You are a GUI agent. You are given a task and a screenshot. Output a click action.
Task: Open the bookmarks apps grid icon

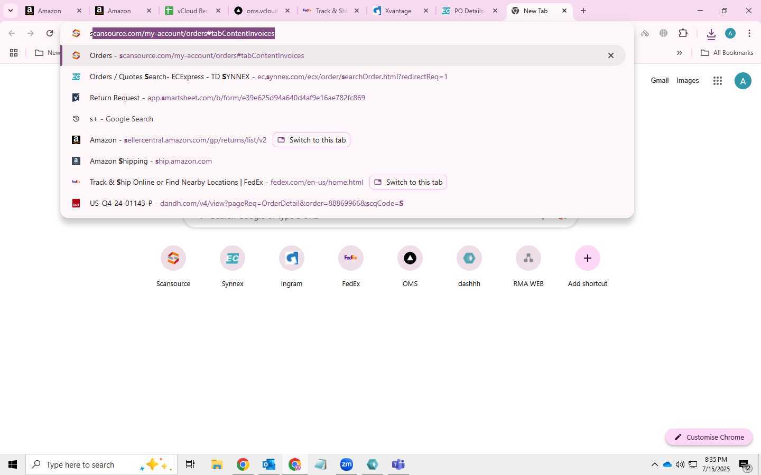[14, 53]
